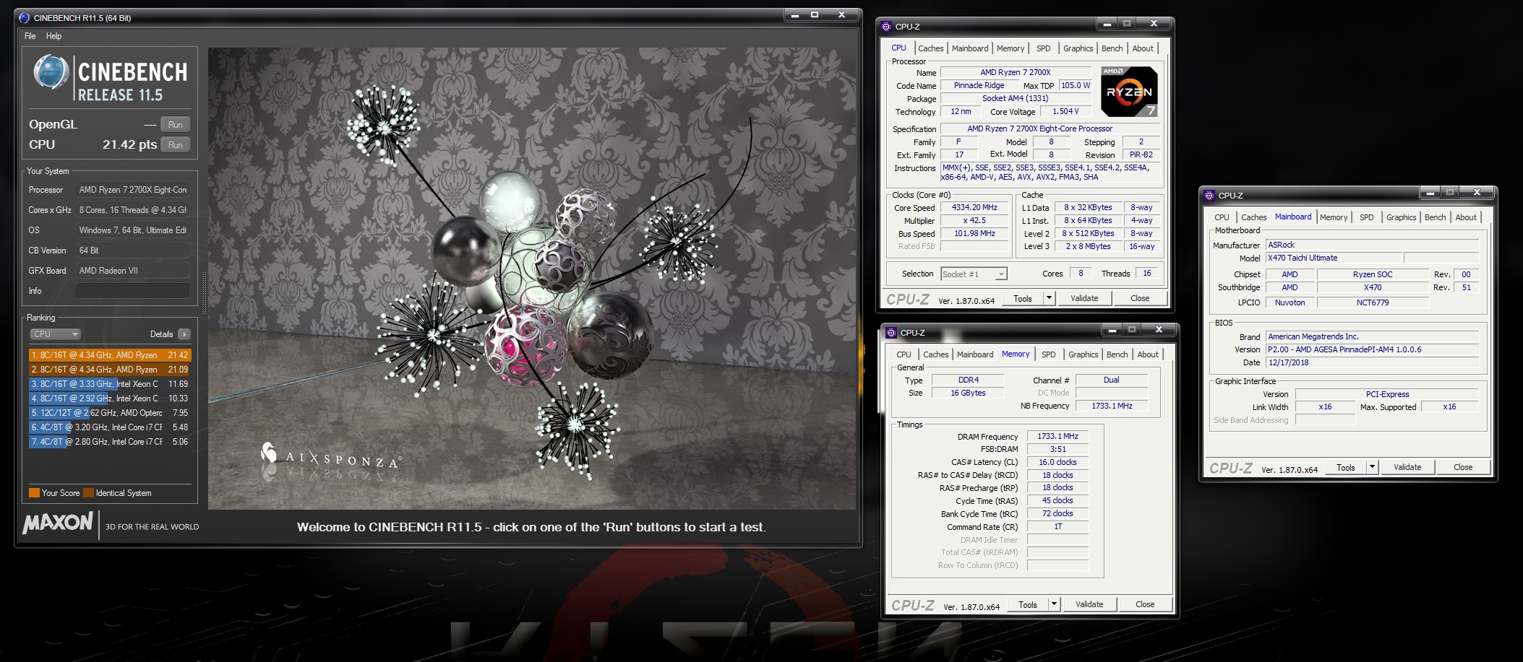Minimize the Cinebench window

coord(794,15)
